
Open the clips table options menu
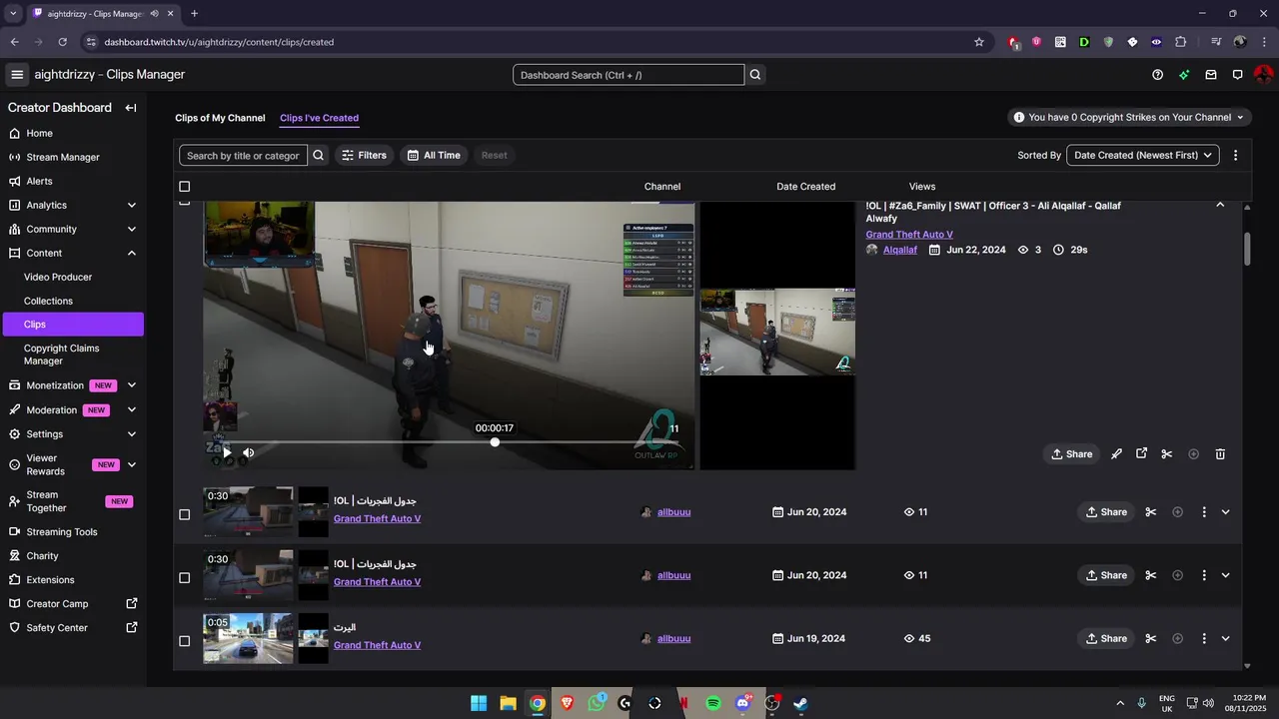click(1236, 155)
